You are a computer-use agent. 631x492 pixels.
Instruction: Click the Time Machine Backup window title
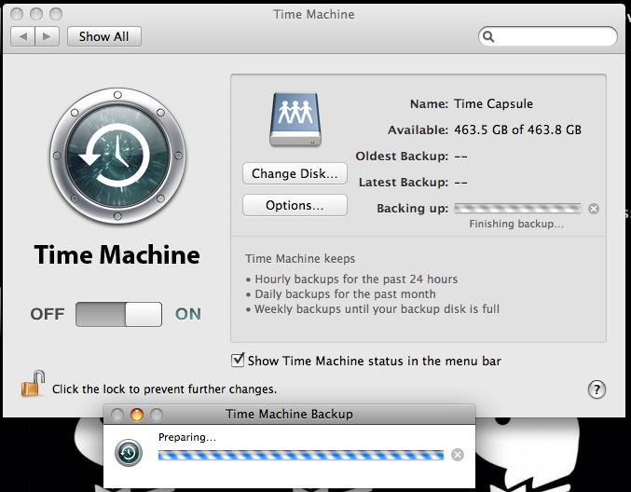[289, 414]
